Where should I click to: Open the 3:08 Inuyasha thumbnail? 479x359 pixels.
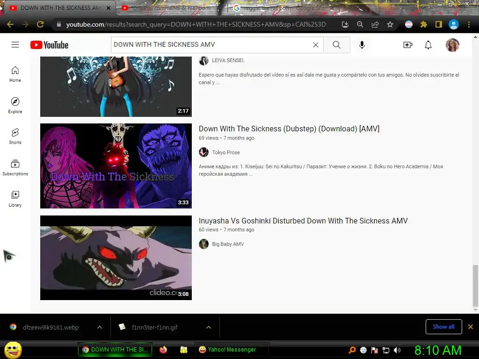pyautogui.click(x=116, y=258)
